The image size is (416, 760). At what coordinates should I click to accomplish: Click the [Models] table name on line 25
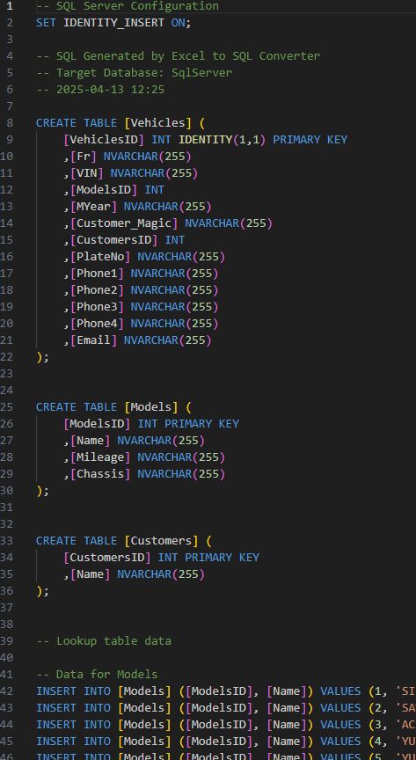pyautogui.click(x=151, y=407)
